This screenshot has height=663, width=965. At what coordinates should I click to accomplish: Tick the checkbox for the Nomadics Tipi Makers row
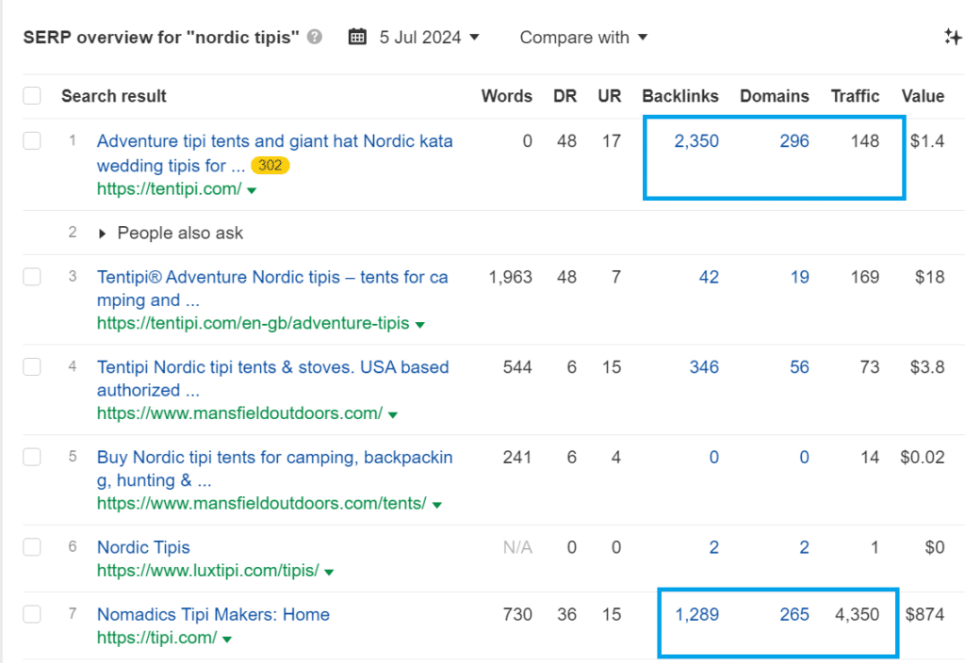(x=32, y=614)
